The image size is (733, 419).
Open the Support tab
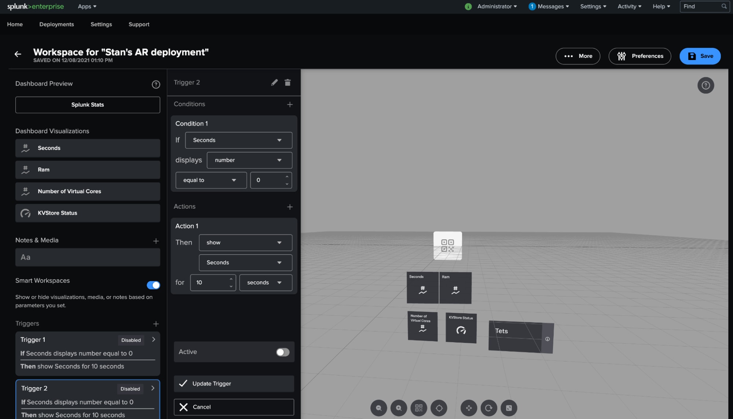pos(139,25)
